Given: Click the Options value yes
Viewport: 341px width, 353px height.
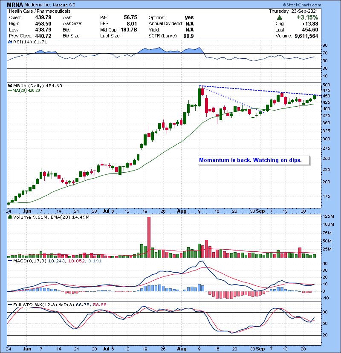Looking at the screenshot, I should [x=189, y=17].
